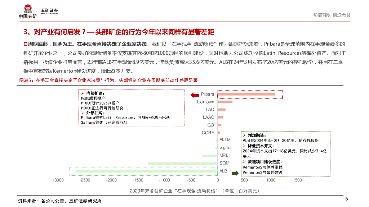
Task: Click the 放缓项目建设进度 heading
Action: coord(265,162)
